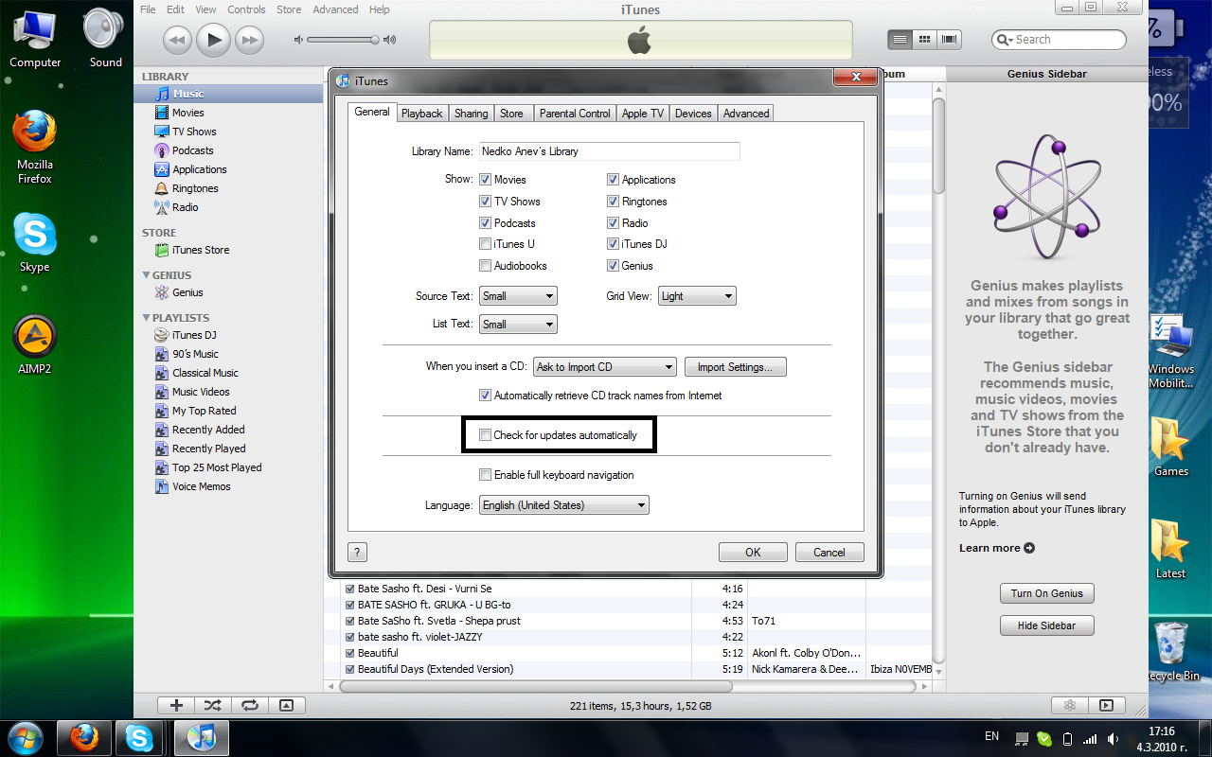Toggle shuffle icon at bottom bar
This screenshot has height=757, width=1212.
[212, 705]
